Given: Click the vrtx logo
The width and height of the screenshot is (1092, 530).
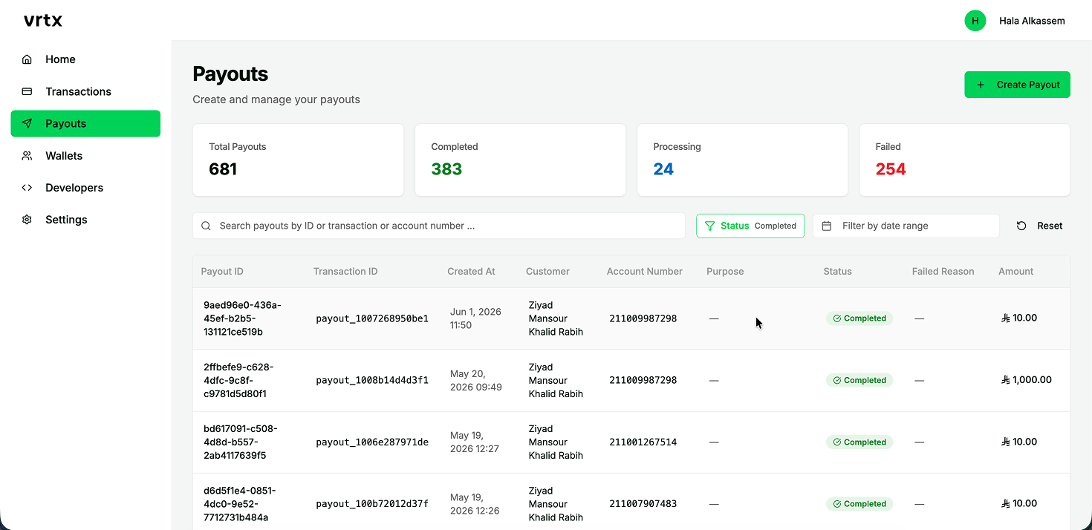Looking at the screenshot, I should click(43, 21).
